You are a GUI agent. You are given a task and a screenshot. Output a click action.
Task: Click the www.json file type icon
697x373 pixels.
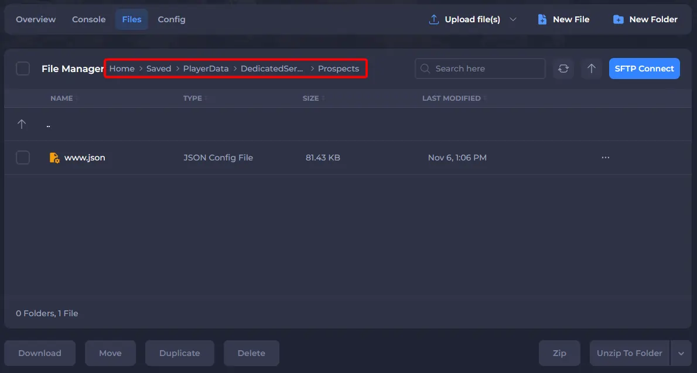[54, 157]
